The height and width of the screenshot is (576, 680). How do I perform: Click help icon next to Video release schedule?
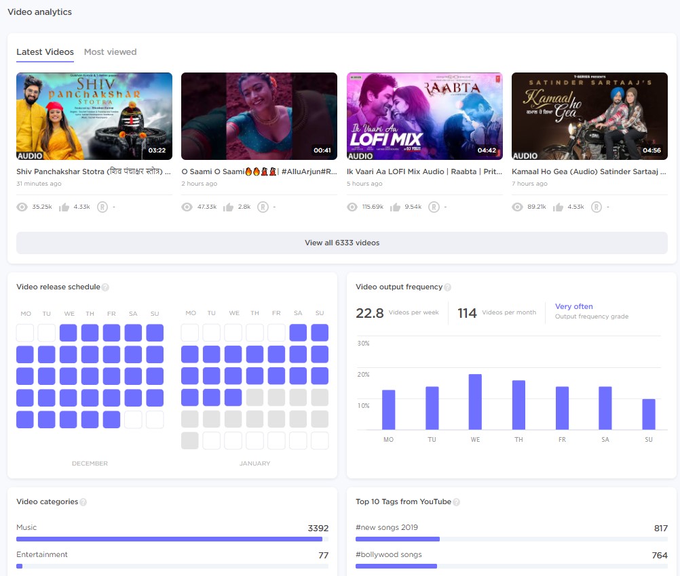point(105,287)
